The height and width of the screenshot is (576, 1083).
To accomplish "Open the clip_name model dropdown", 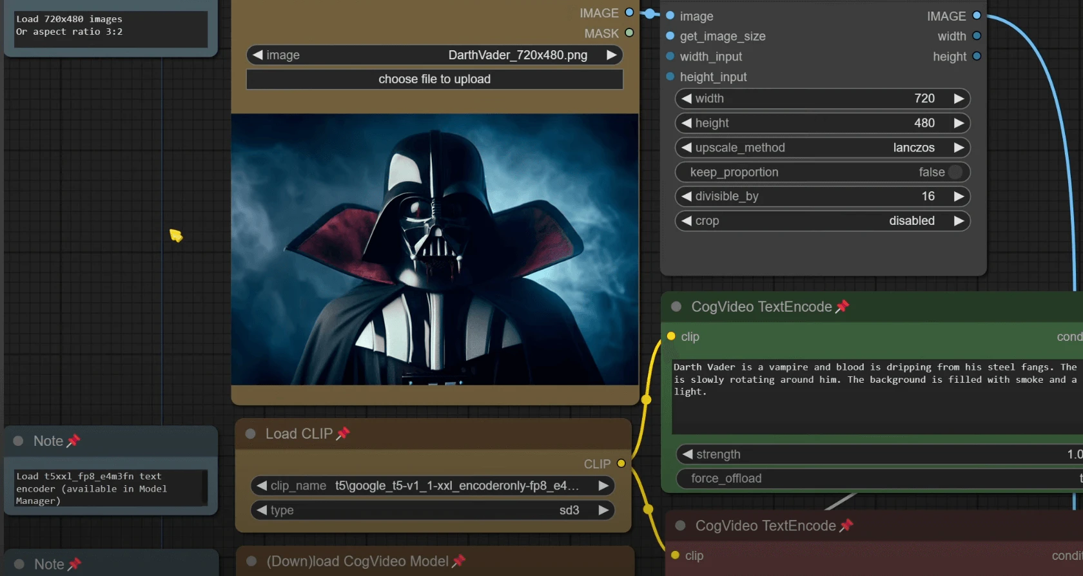I will pyautogui.click(x=432, y=486).
